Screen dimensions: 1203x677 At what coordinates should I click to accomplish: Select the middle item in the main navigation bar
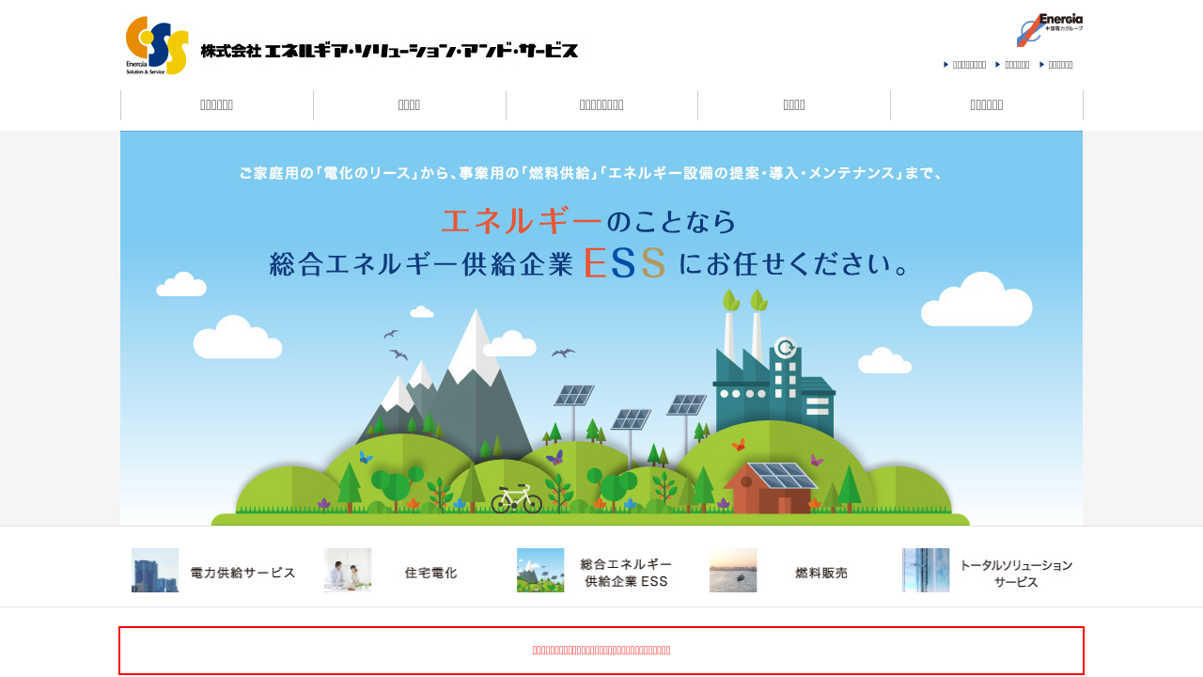(x=601, y=105)
